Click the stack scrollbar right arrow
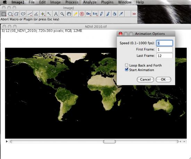This screenshot has height=159, width=191. click(184, 142)
